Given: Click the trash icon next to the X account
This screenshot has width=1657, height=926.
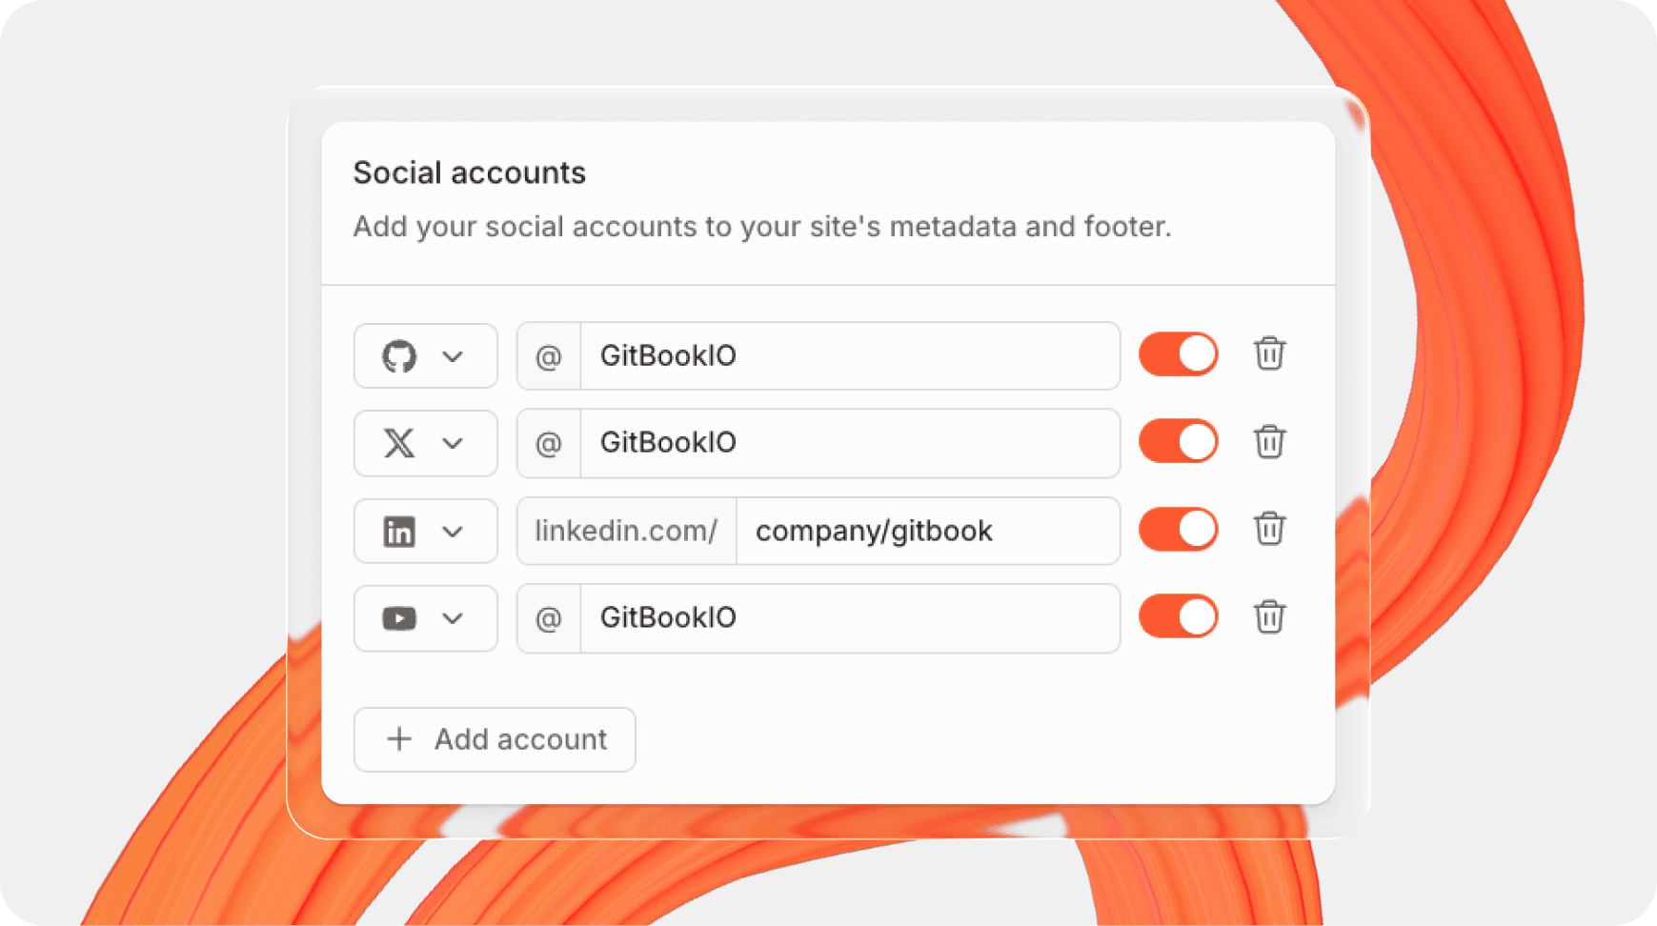Looking at the screenshot, I should point(1270,441).
